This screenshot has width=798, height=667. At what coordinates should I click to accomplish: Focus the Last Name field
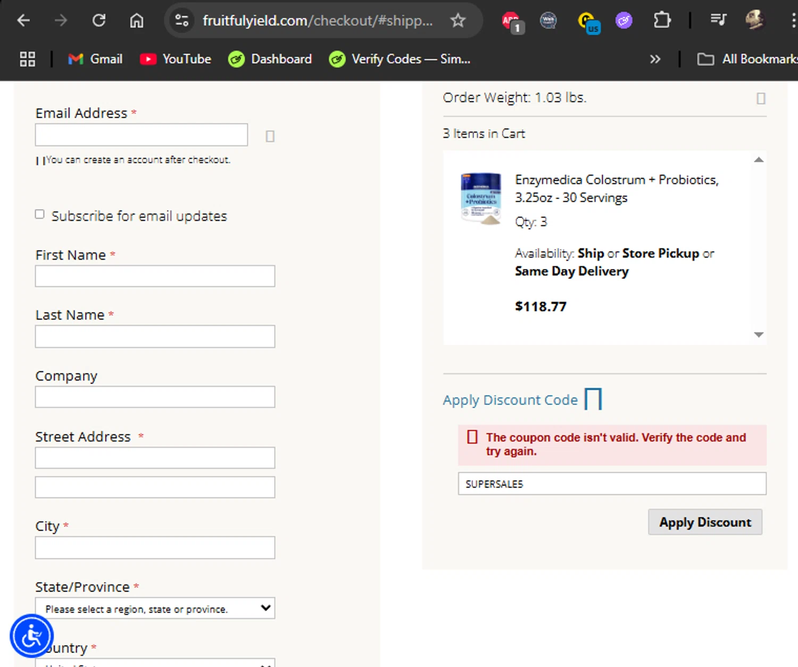pyautogui.click(x=155, y=336)
